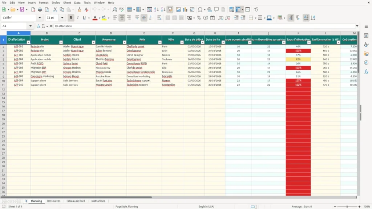Open Function Wizard beside the formula bar
Viewport: 372px width, 209px height.
pyautogui.click(x=39, y=26)
